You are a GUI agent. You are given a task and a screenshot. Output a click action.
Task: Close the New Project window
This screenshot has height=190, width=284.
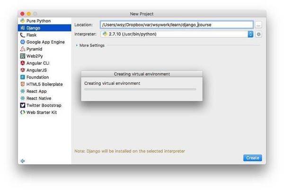point(22,14)
